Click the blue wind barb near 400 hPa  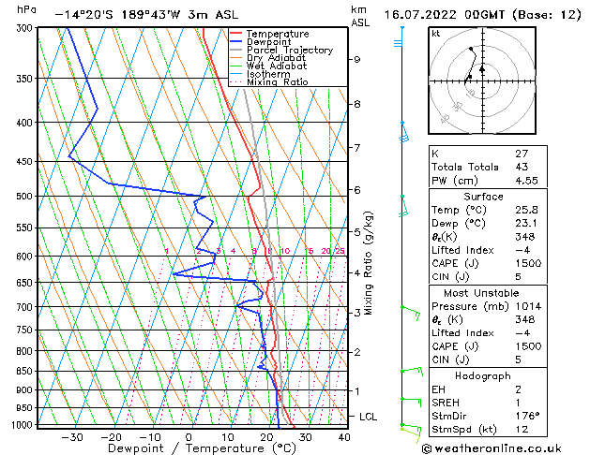point(403,132)
